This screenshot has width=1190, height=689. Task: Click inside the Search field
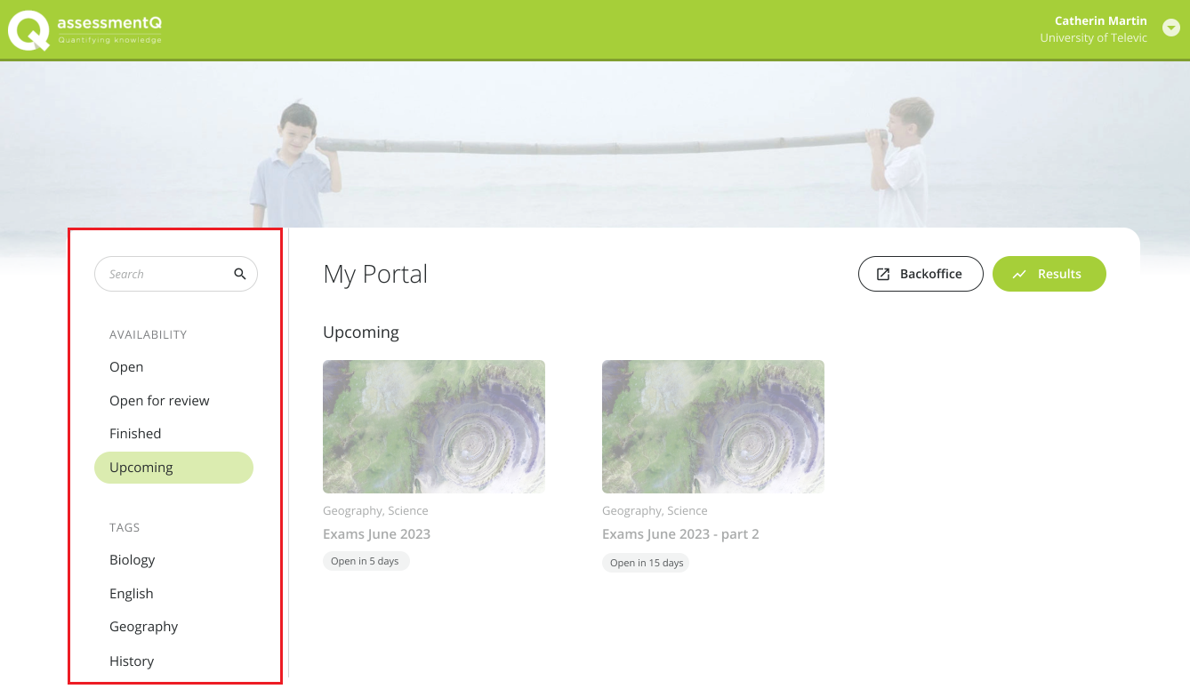click(x=176, y=274)
